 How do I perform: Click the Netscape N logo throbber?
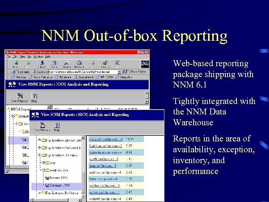(145, 64)
